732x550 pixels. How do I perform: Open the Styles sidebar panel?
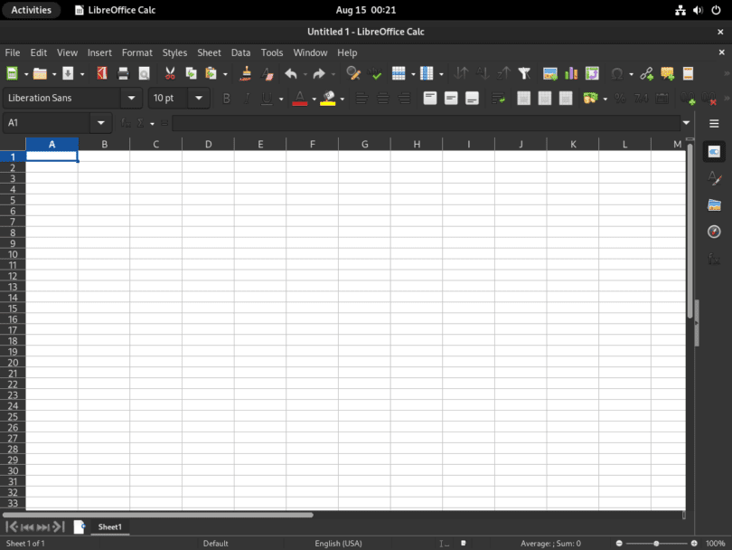point(714,179)
